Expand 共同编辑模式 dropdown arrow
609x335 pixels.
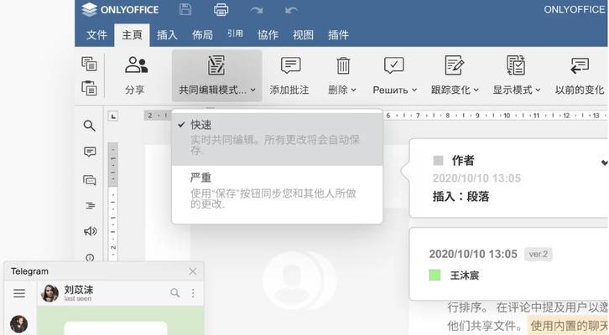[253, 90]
